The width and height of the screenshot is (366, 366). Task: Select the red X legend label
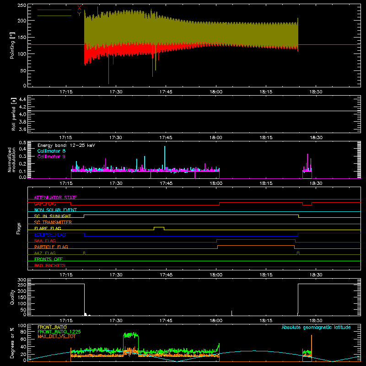pyautogui.click(x=79, y=8)
